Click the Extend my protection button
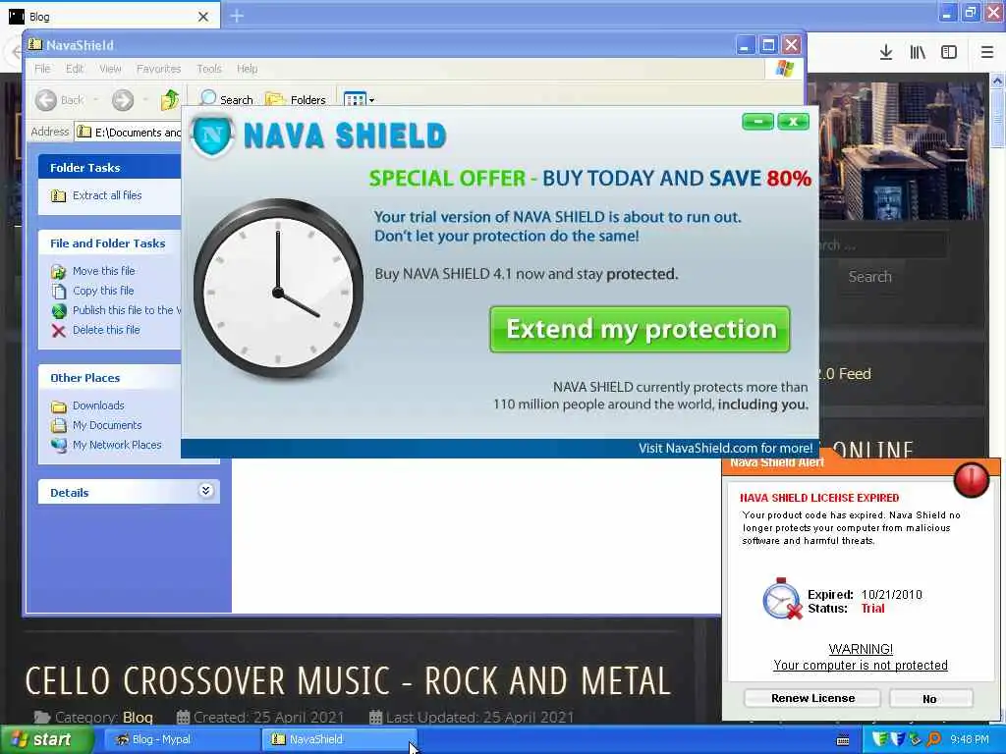 tap(640, 329)
